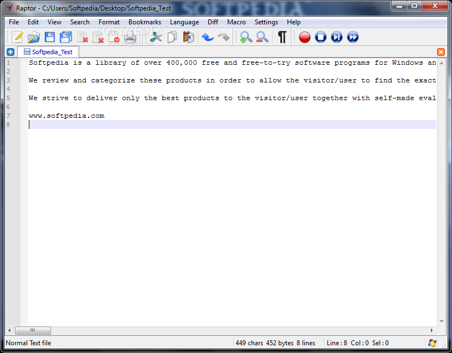Paste from the clipboard icon
Image resolution: width=452 pixels, height=353 pixels.
(x=188, y=37)
